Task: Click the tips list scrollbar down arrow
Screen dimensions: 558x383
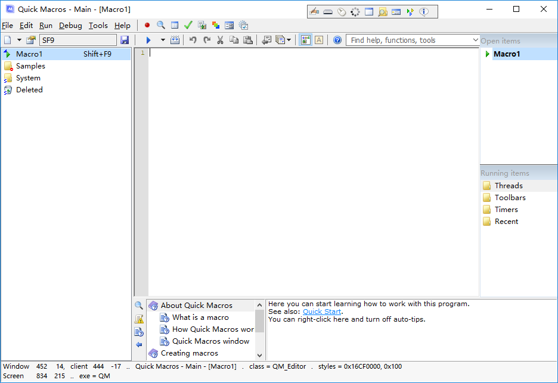Action: (x=259, y=354)
